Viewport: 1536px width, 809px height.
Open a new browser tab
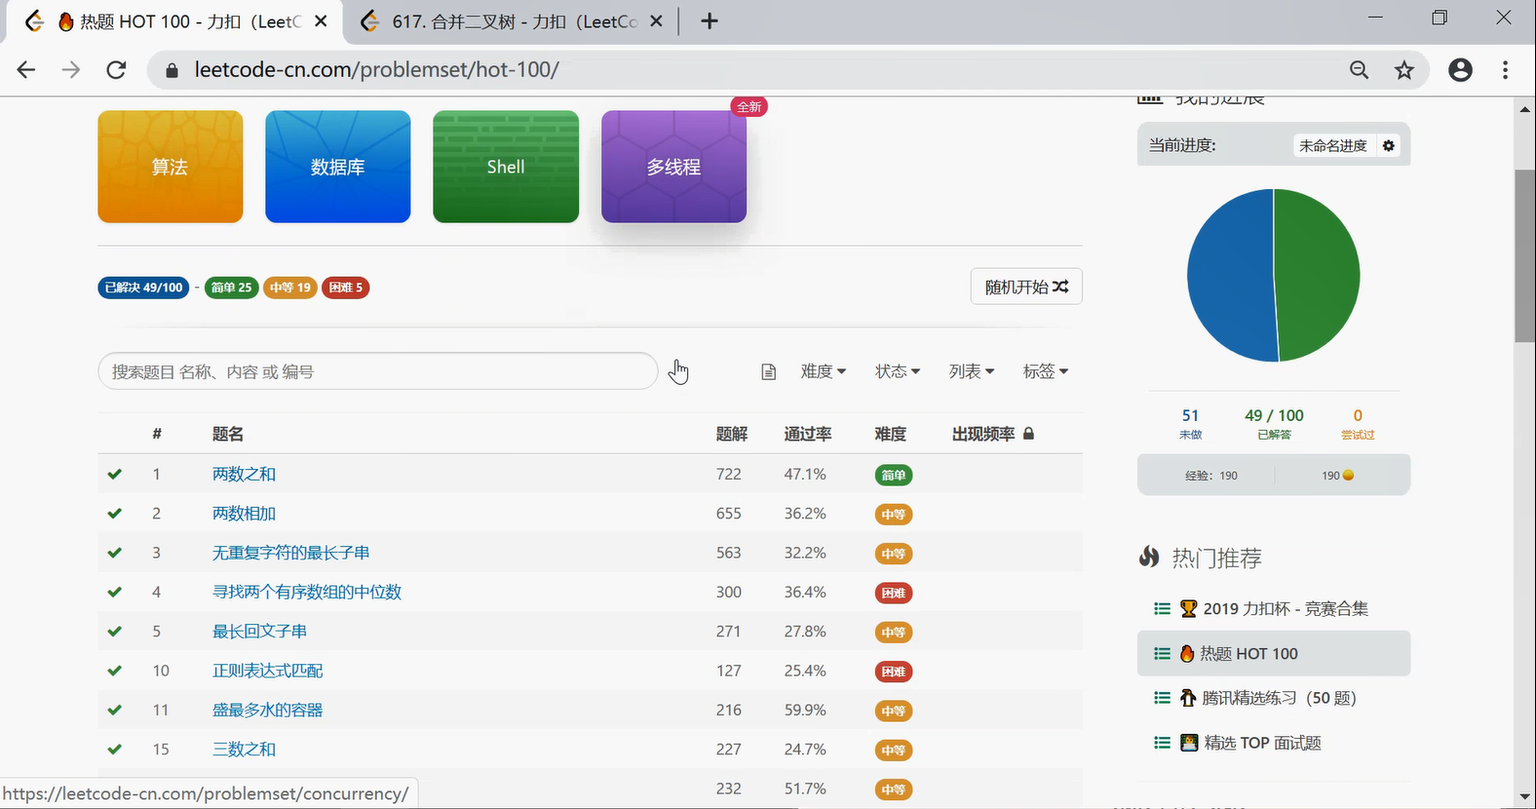710,21
